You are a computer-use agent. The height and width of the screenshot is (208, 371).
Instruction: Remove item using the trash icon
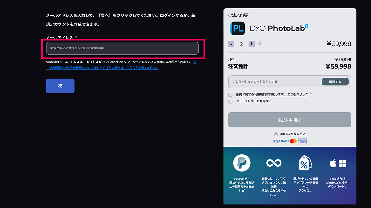pos(260,44)
